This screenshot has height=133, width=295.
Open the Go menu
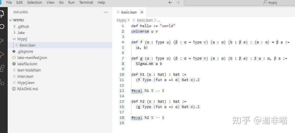pos(61,3)
